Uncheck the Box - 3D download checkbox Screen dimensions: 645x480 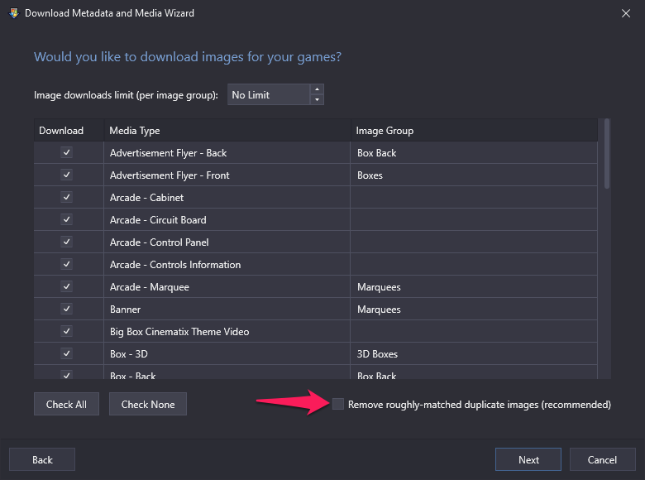tap(67, 353)
